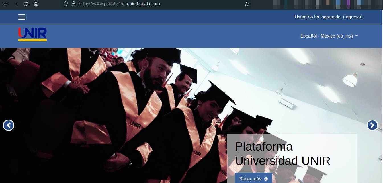Open the Español - México language dropdown
Image resolution: width=383 pixels, height=183 pixels.
[329, 36]
